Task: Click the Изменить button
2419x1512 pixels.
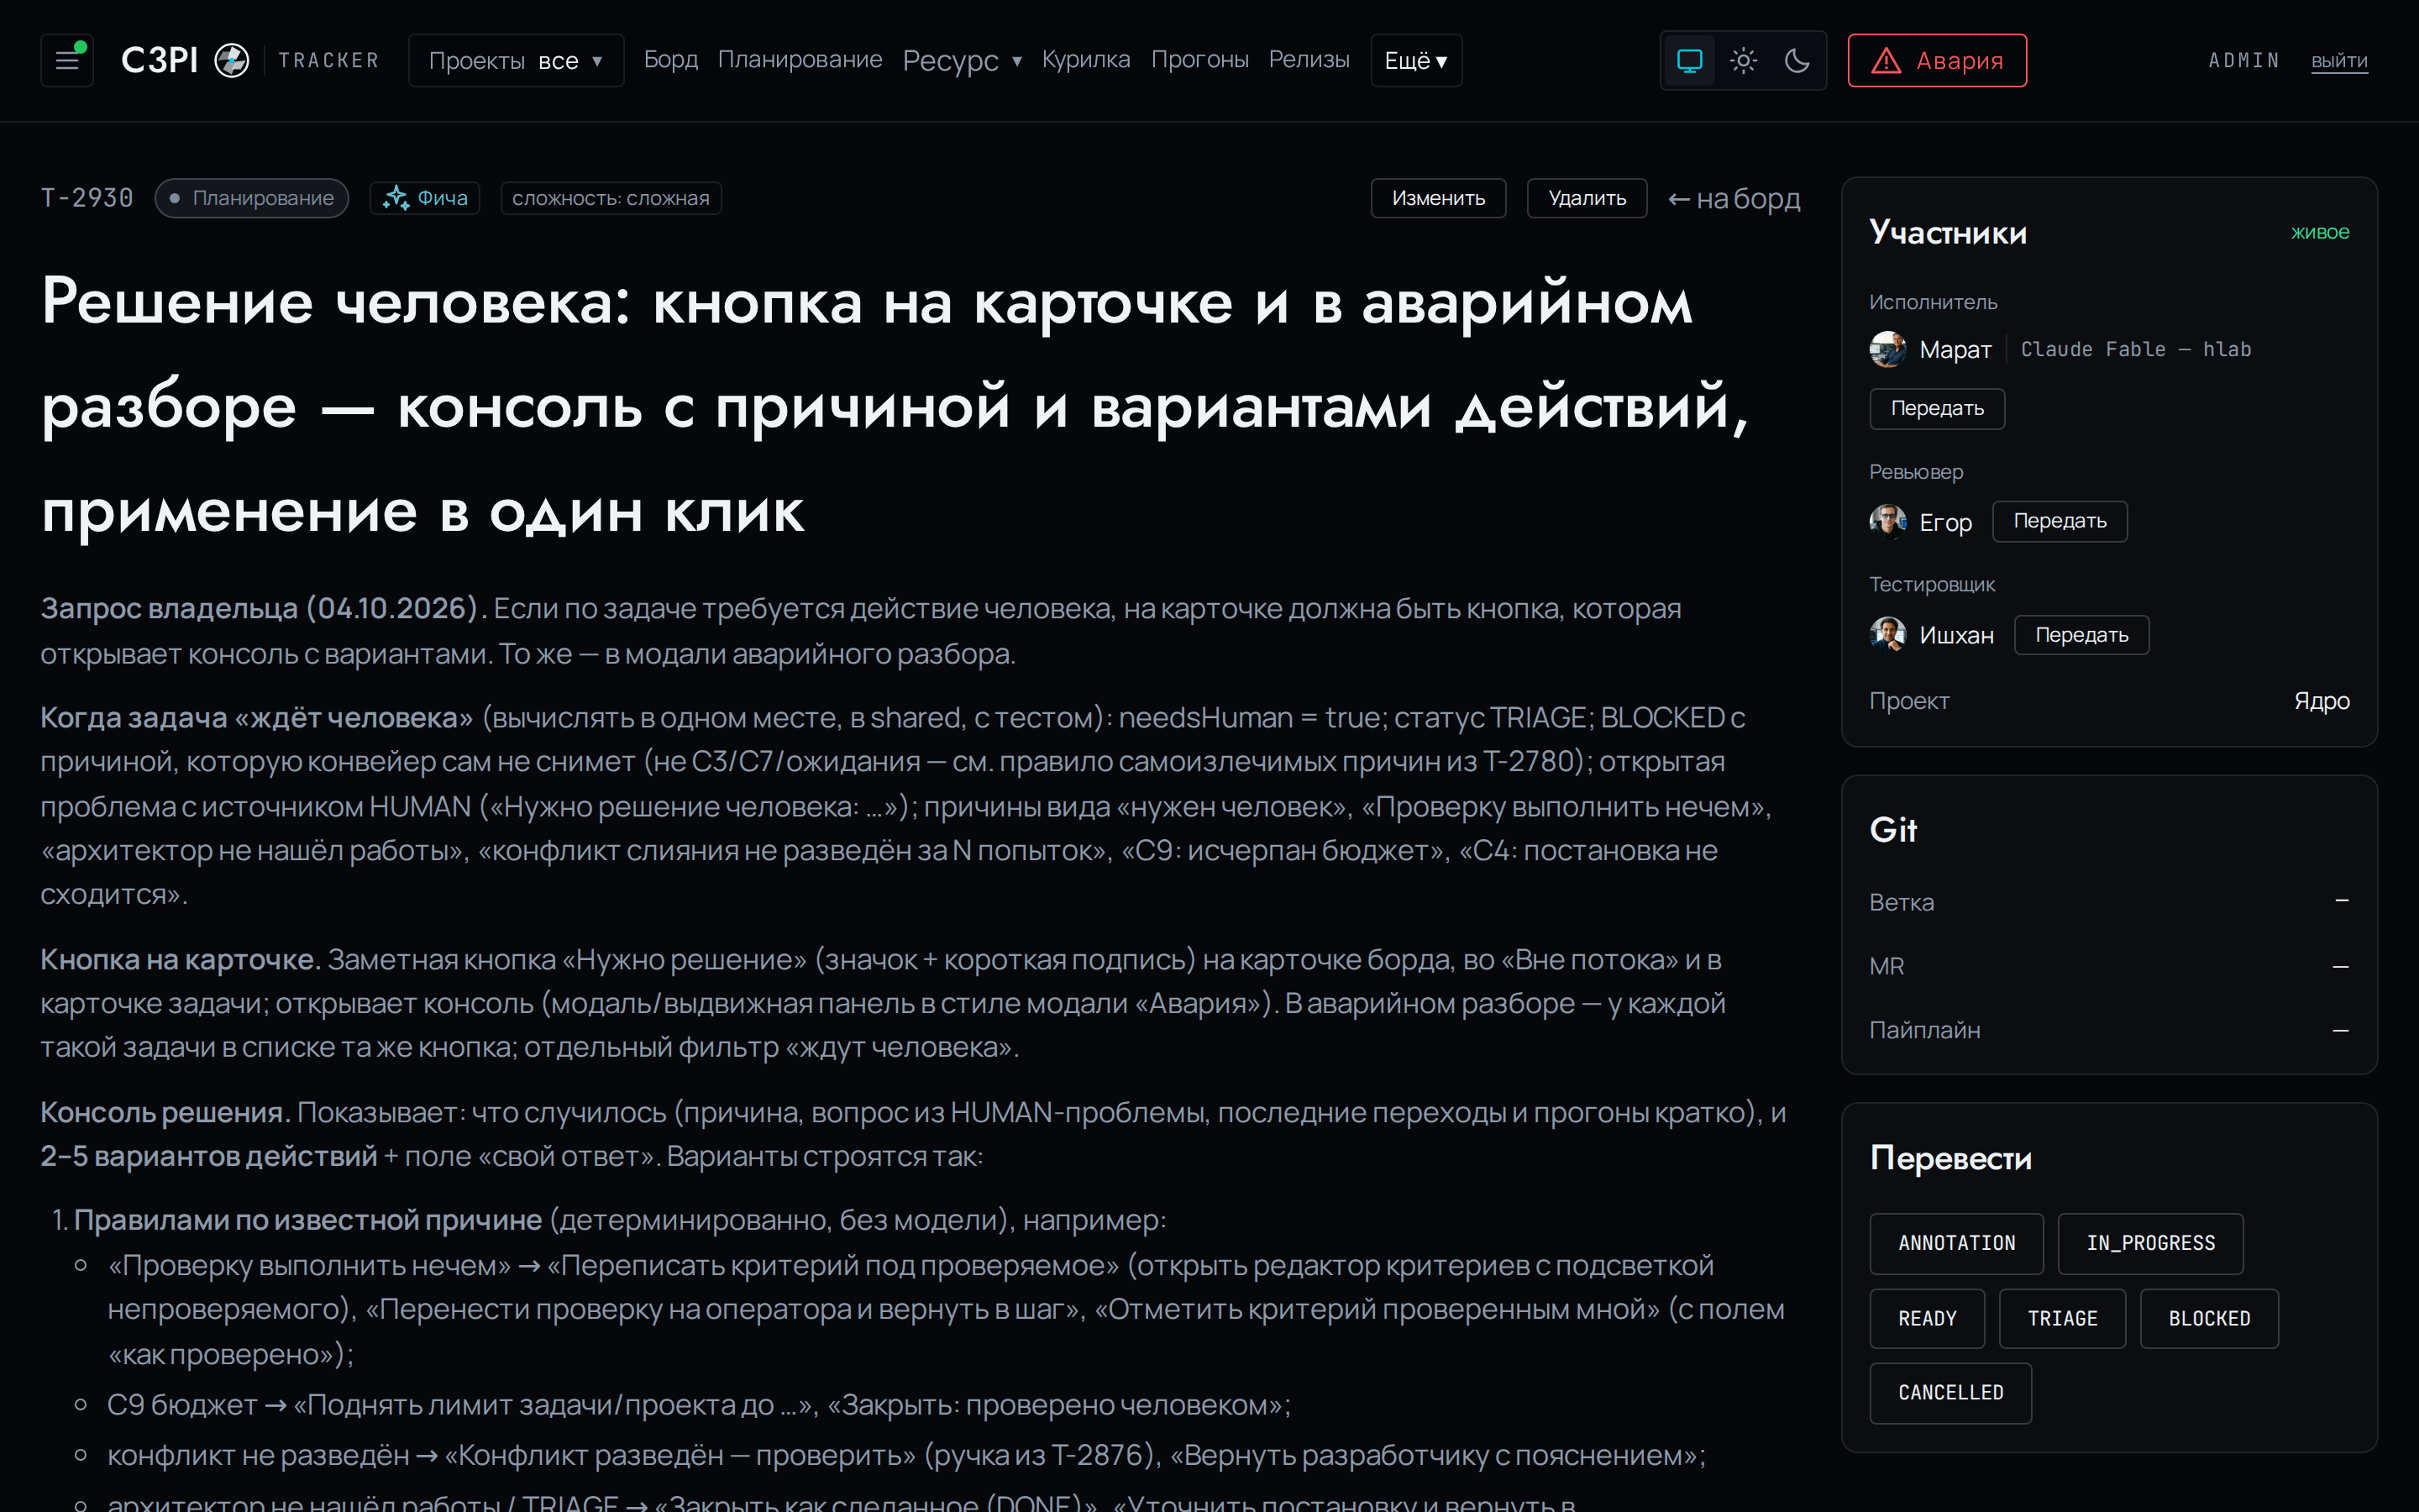Action: click(x=1439, y=198)
